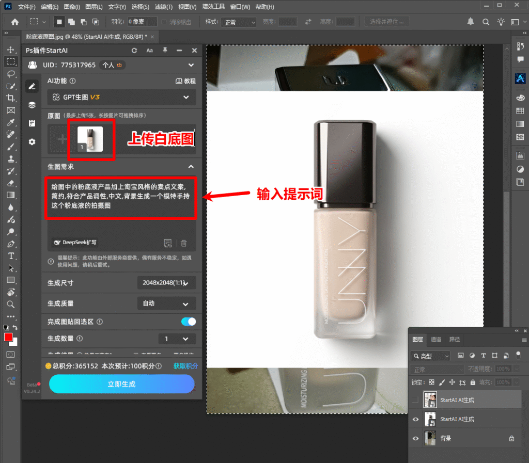Open the layer blend mode 正常 dropdown

click(438, 370)
